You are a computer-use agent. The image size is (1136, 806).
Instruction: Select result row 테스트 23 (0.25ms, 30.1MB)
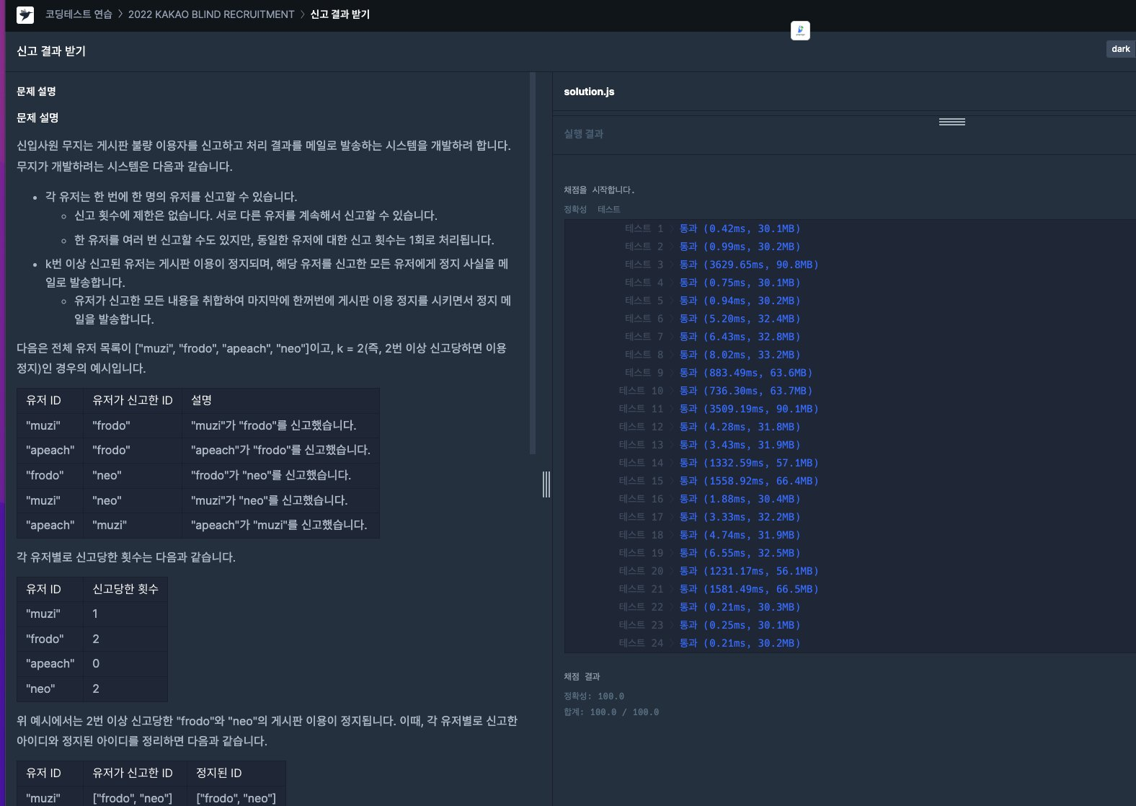709,625
